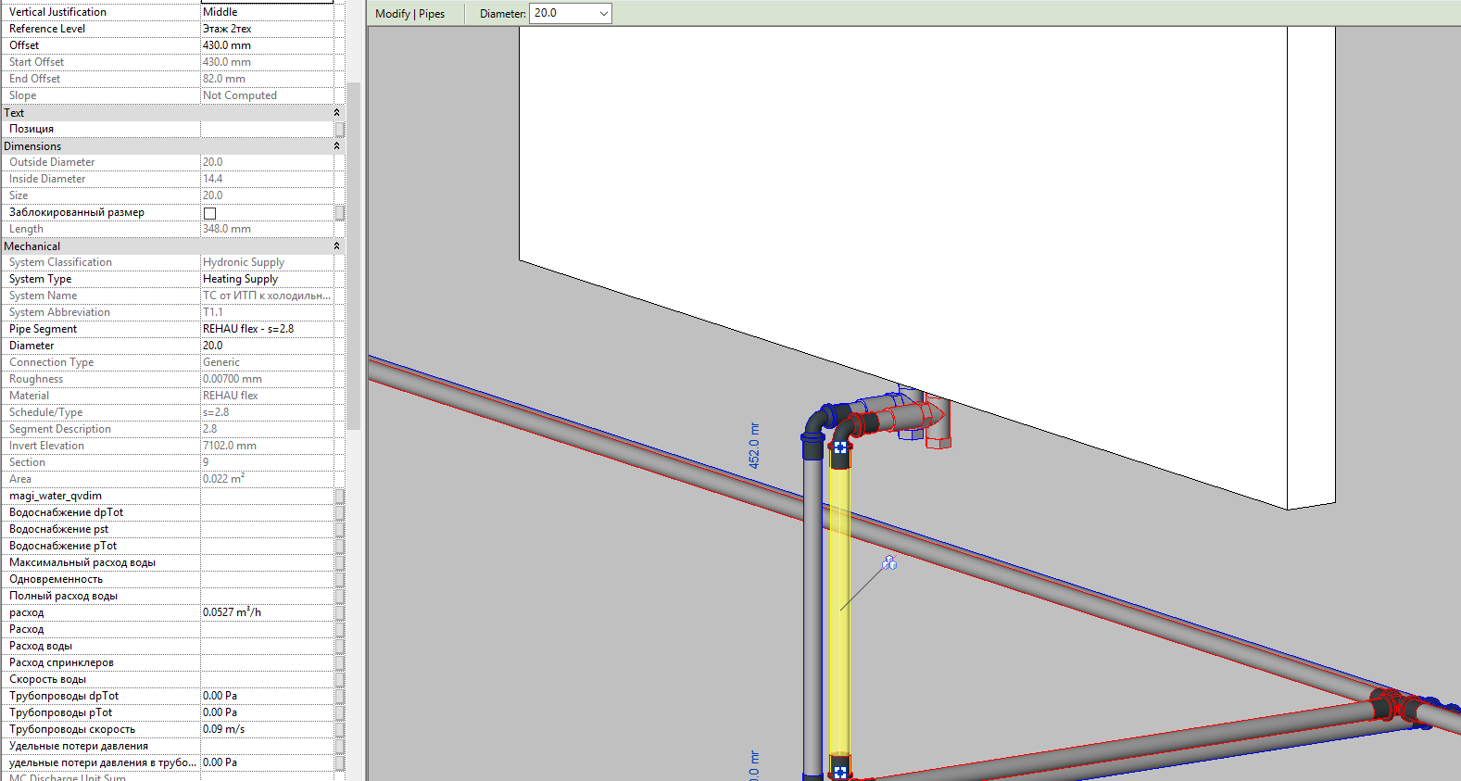
Task: Click the small button on the Заблокированный размер row
Action: point(340,212)
